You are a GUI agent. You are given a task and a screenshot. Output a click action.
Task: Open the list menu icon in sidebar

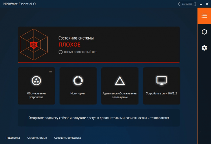point(204,16)
